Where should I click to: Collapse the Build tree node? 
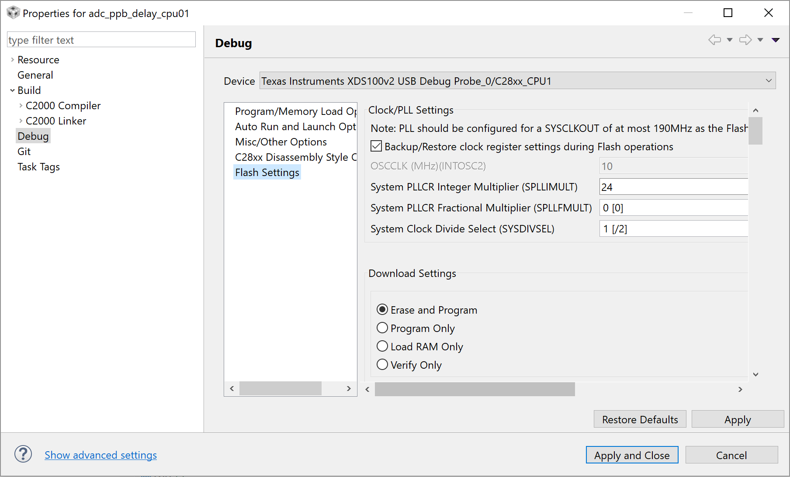(12, 90)
